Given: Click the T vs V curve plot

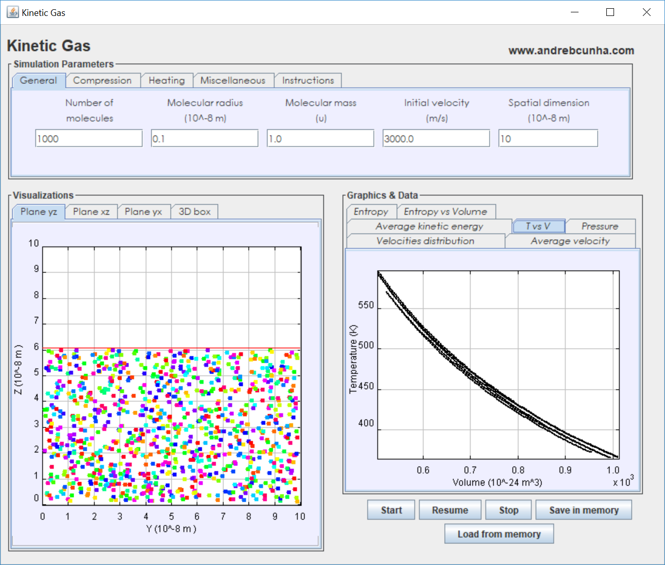Looking at the screenshot, I should click(498, 365).
